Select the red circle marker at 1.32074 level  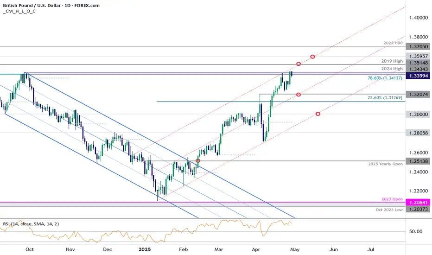(x=299, y=95)
